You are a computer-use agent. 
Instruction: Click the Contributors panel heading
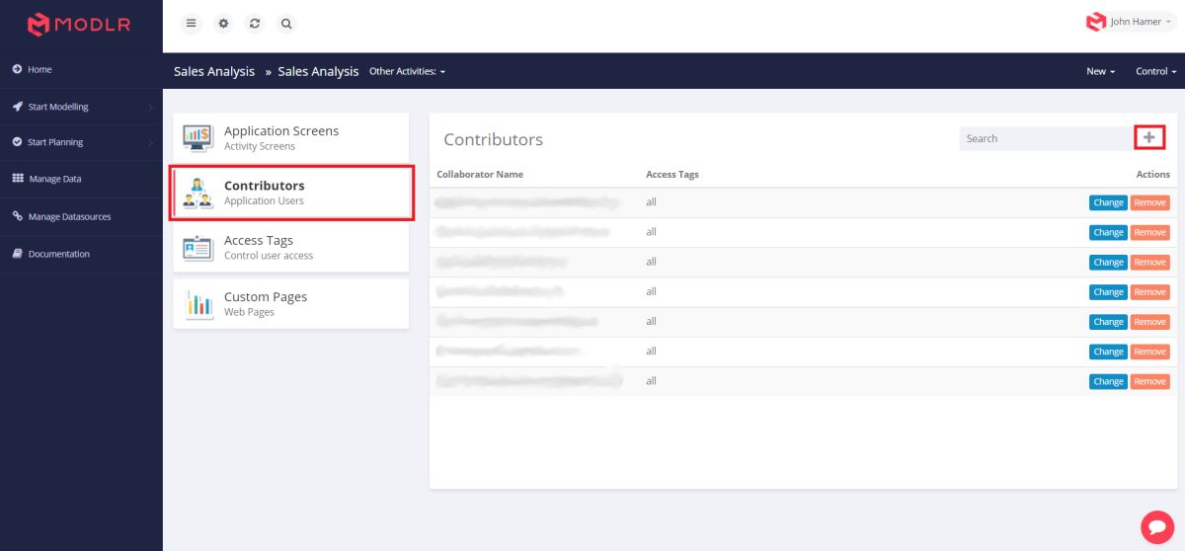pos(493,139)
